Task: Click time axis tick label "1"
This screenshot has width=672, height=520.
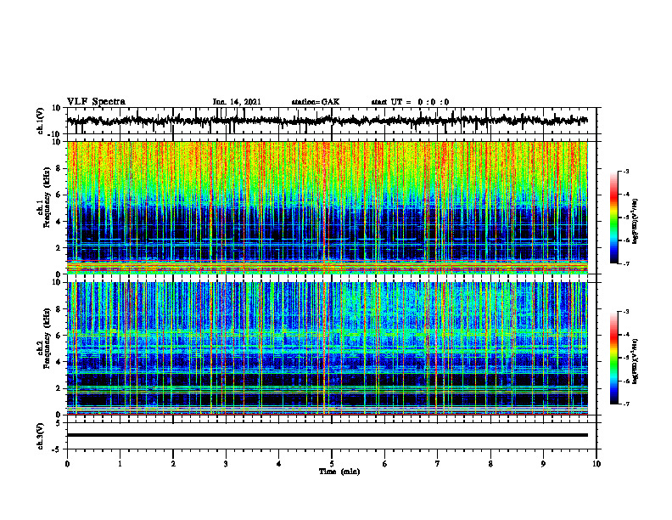Action: (x=120, y=464)
